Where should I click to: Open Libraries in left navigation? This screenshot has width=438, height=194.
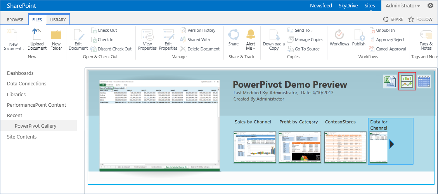(x=16, y=95)
